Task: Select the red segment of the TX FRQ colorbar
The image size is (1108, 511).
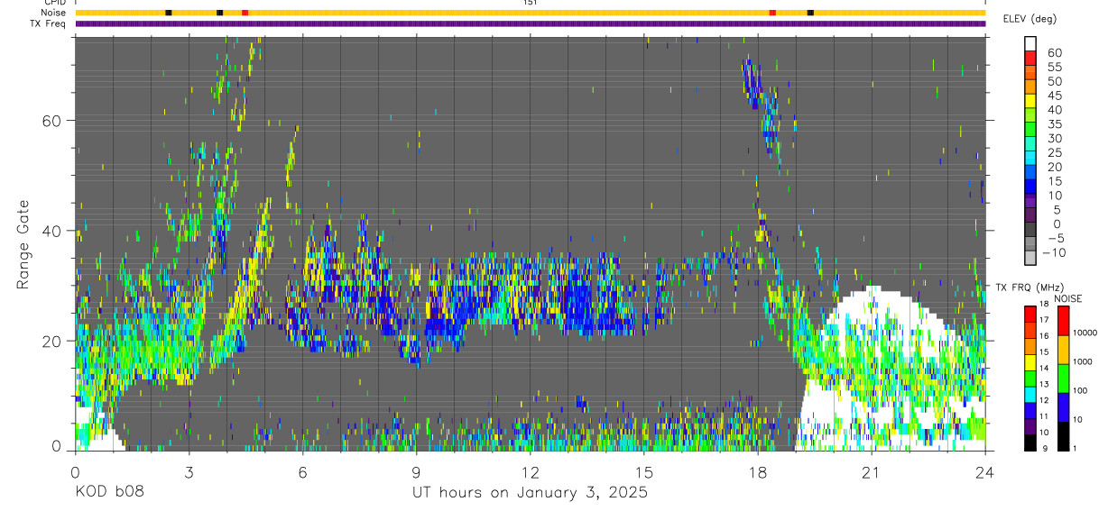Action: click(1030, 312)
